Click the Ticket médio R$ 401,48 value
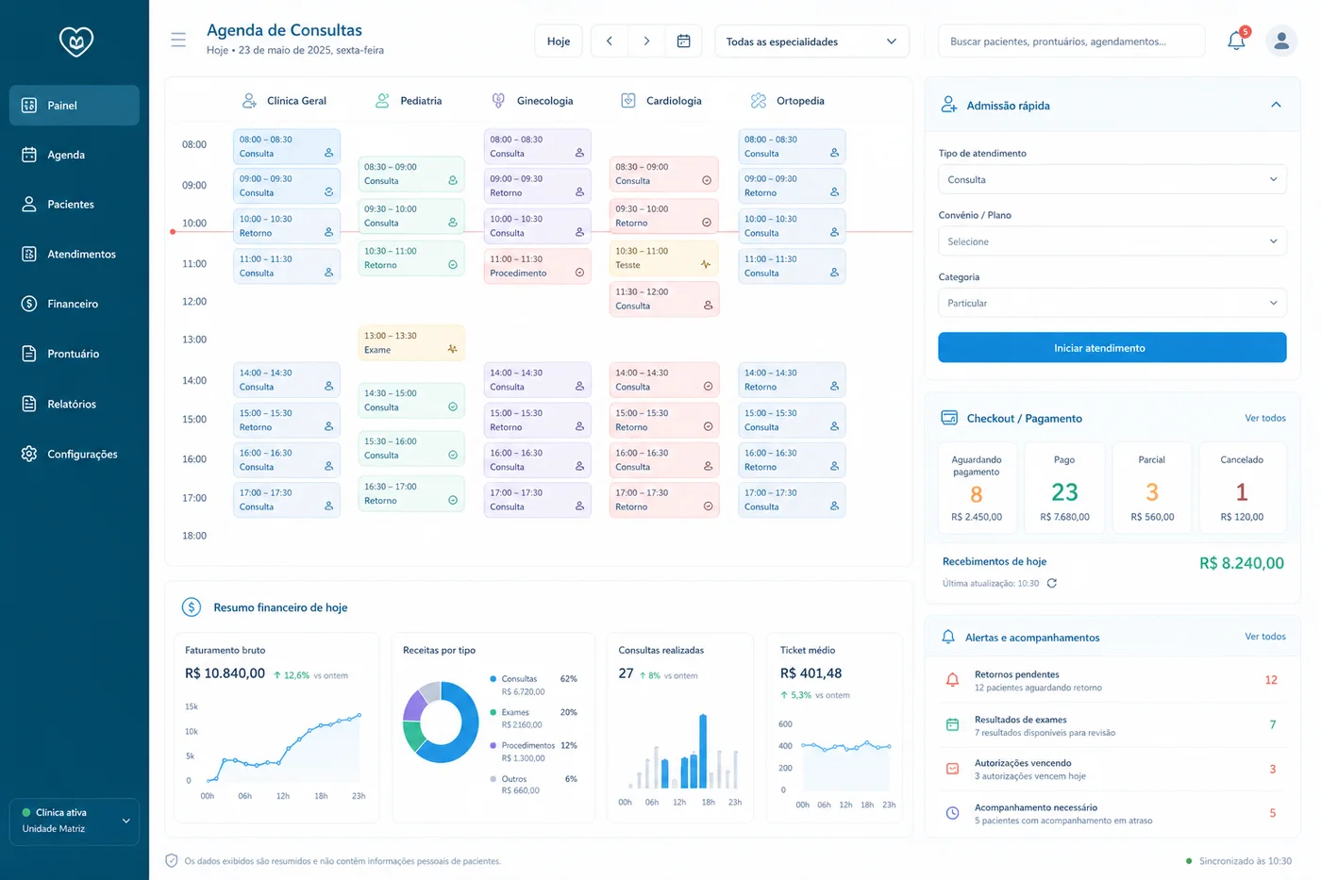This screenshot has width=1321, height=880. point(811,673)
